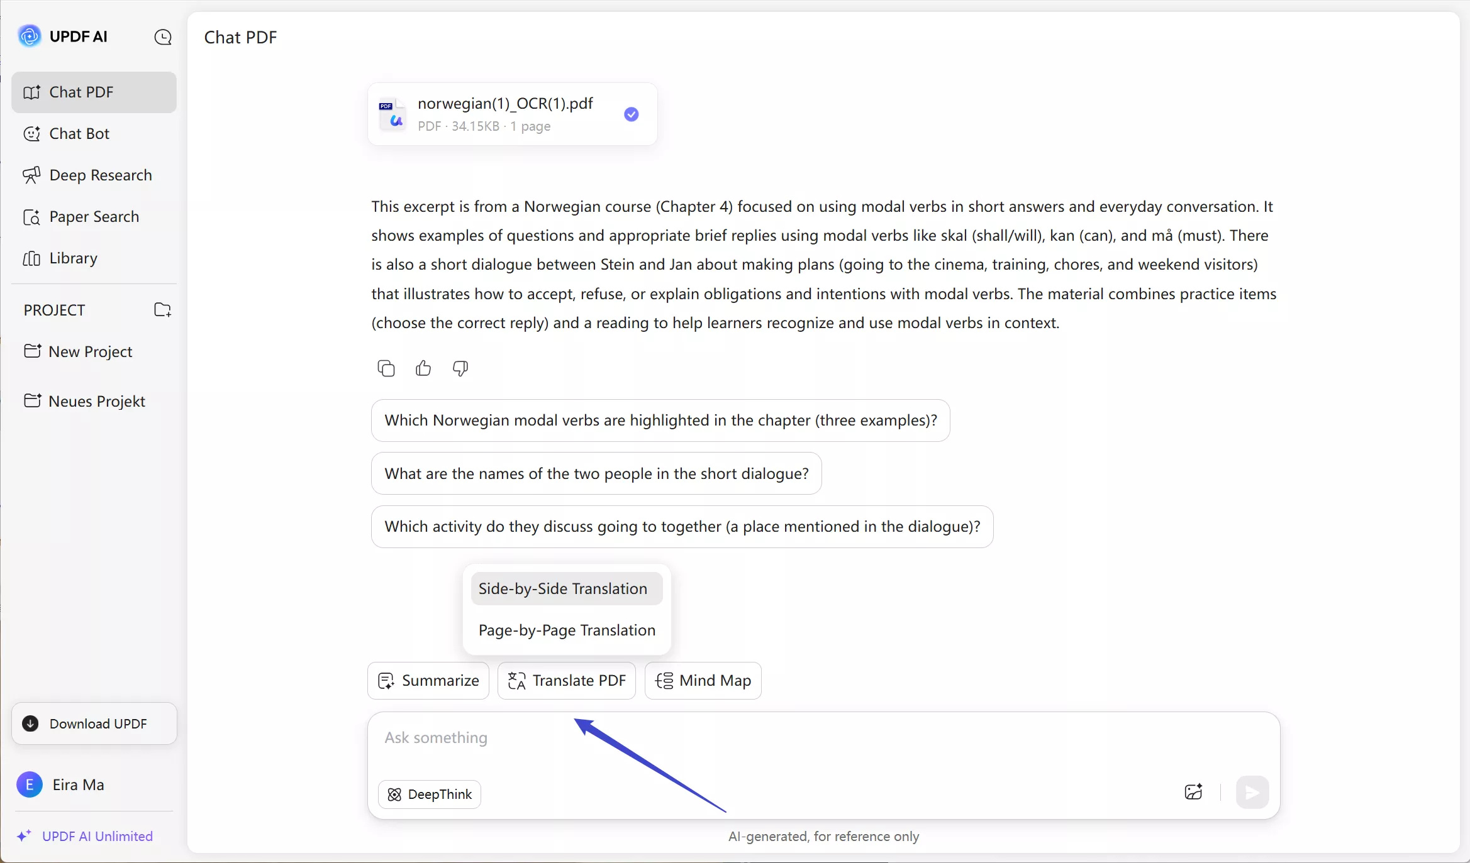Open image generation from the input bar
1470x863 pixels.
click(x=1193, y=793)
